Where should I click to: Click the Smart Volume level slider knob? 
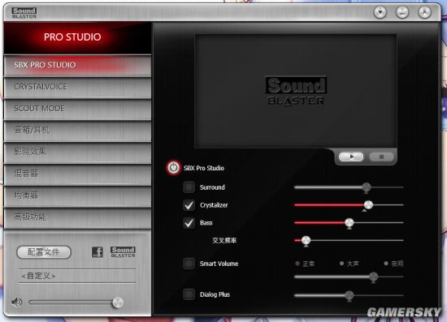[x=374, y=277]
